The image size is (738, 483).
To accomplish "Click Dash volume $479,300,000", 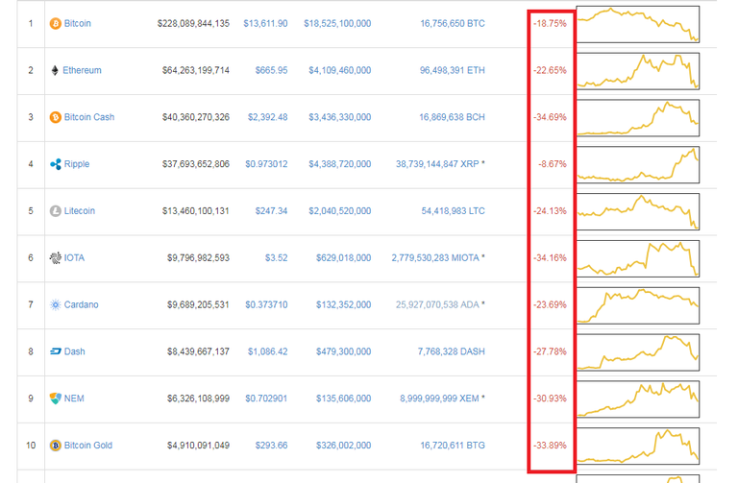I will 344,351.
